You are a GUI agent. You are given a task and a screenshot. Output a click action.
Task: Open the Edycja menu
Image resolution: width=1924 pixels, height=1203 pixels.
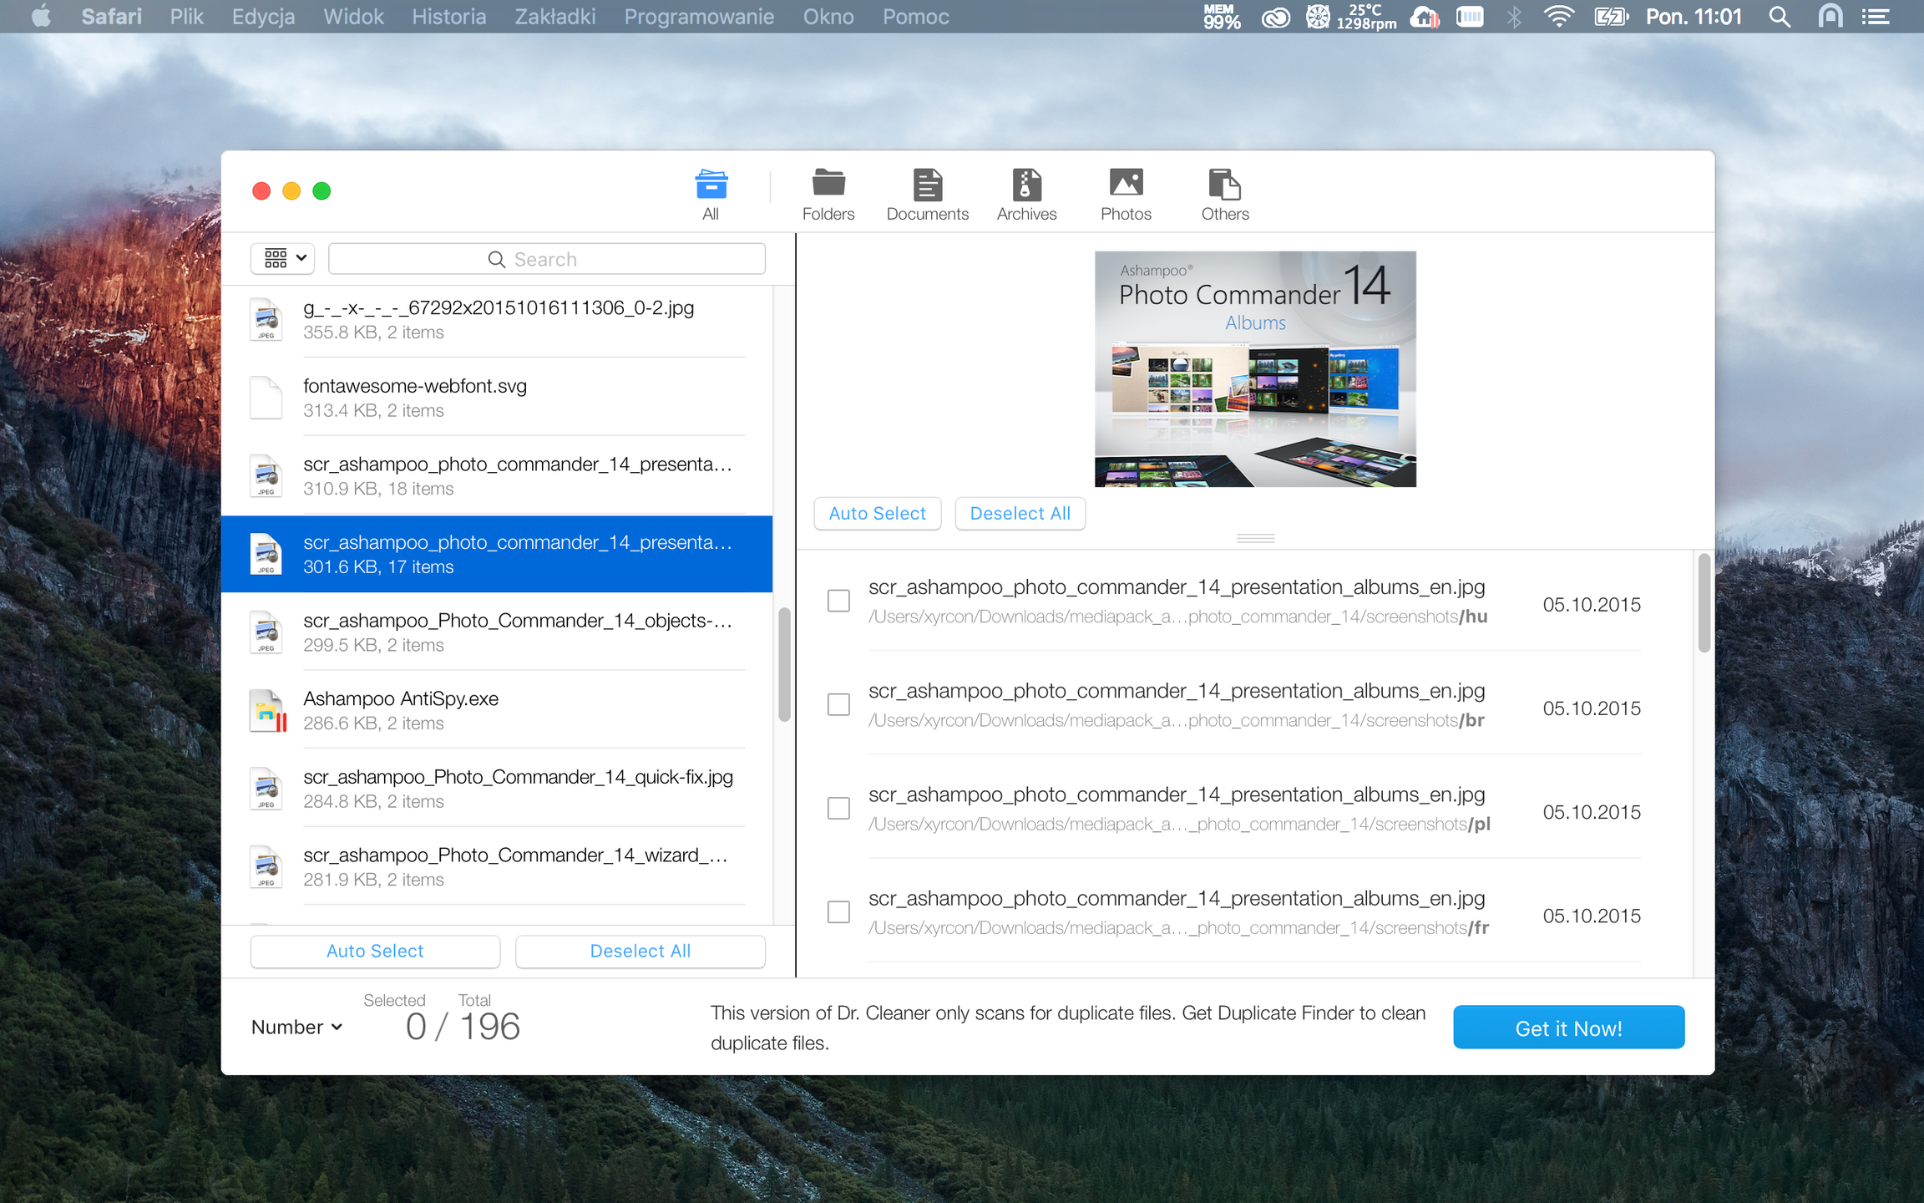(263, 17)
